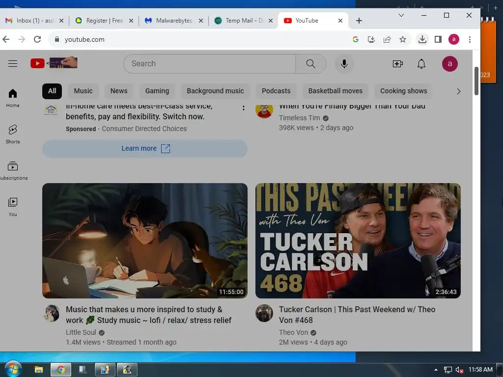Open YouTube account avatar menu
The height and width of the screenshot is (377, 503).
point(450,63)
